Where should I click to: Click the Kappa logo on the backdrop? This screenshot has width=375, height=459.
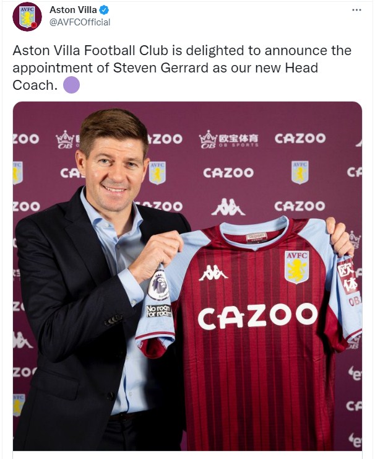[228, 207]
